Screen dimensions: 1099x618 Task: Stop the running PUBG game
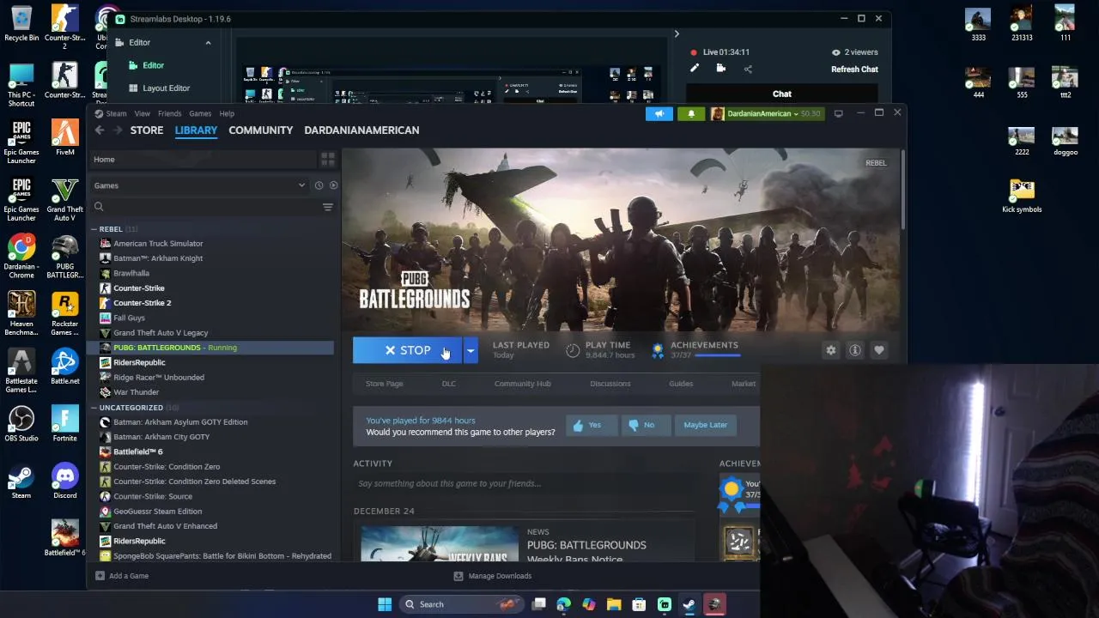click(x=408, y=350)
